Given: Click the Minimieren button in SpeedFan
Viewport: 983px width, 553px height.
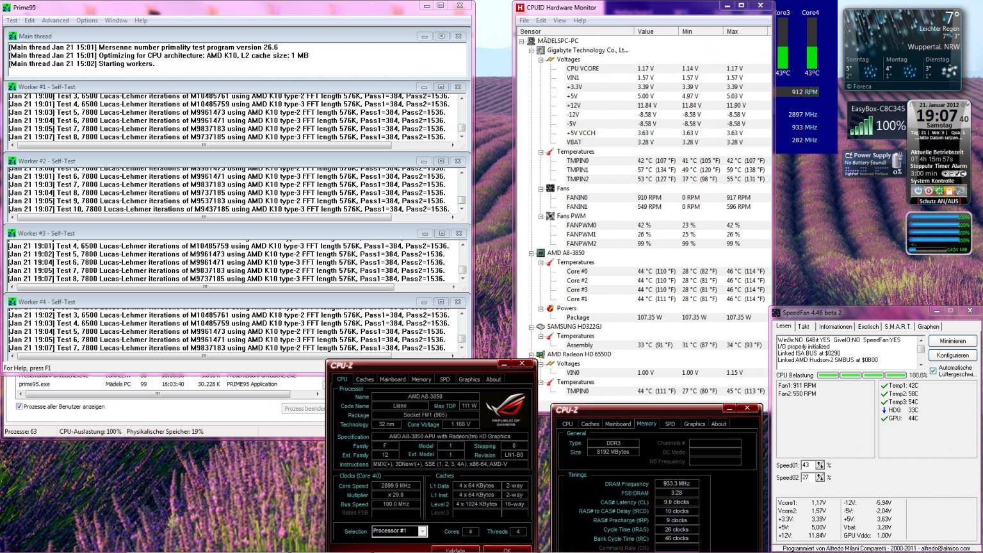Looking at the screenshot, I should 953,341.
